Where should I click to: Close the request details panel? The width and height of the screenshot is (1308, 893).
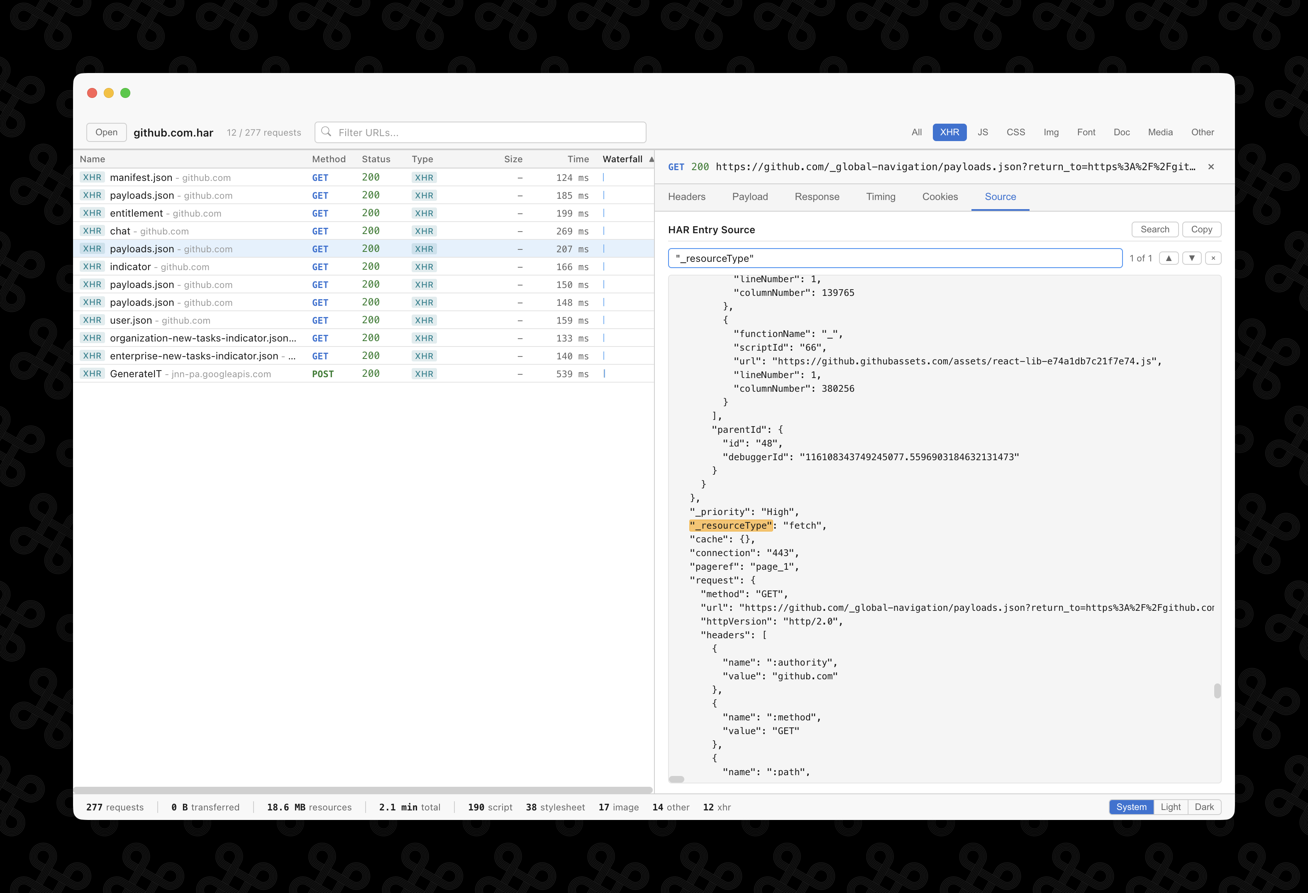click(1211, 166)
